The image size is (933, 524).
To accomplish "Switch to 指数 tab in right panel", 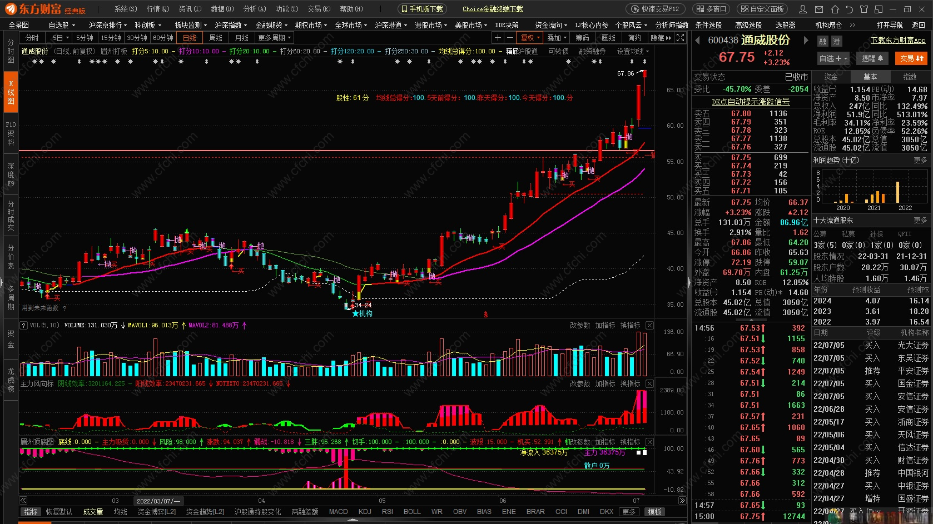I will [x=910, y=77].
